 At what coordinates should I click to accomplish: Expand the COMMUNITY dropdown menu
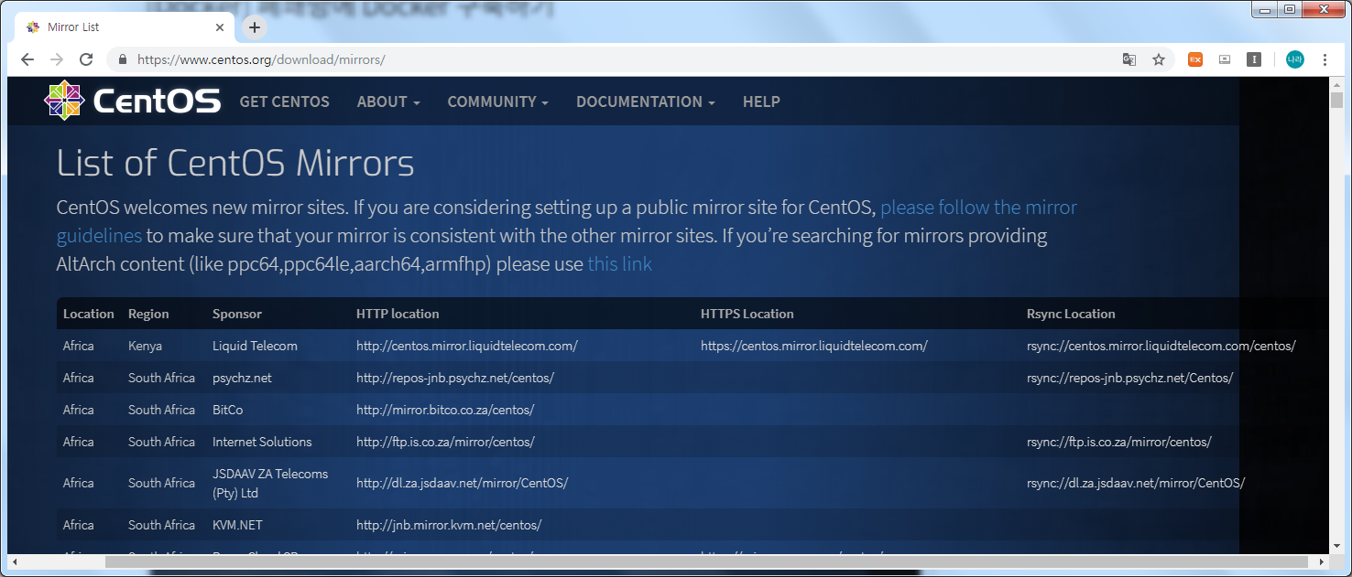[497, 102]
